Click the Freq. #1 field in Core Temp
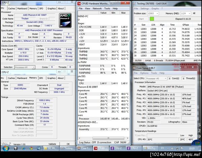Viewport: 202px width, 158px height. point(164,98)
